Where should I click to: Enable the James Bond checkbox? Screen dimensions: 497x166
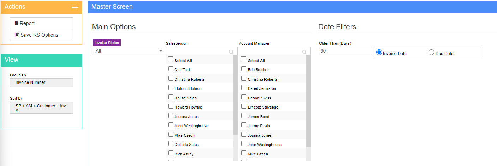pyautogui.click(x=244, y=116)
